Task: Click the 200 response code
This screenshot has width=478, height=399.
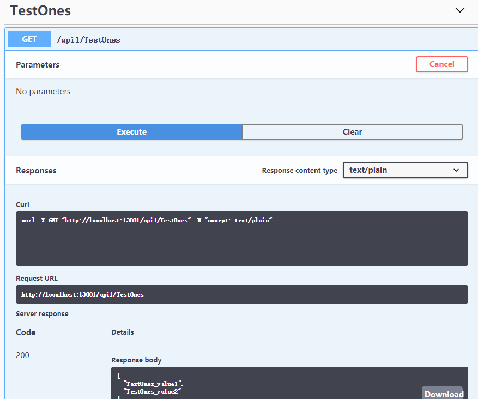Action: pyautogui.click(x=22, y=355)
